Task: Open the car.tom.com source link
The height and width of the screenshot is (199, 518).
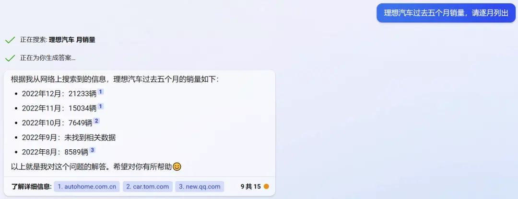Action: (148, 187)
